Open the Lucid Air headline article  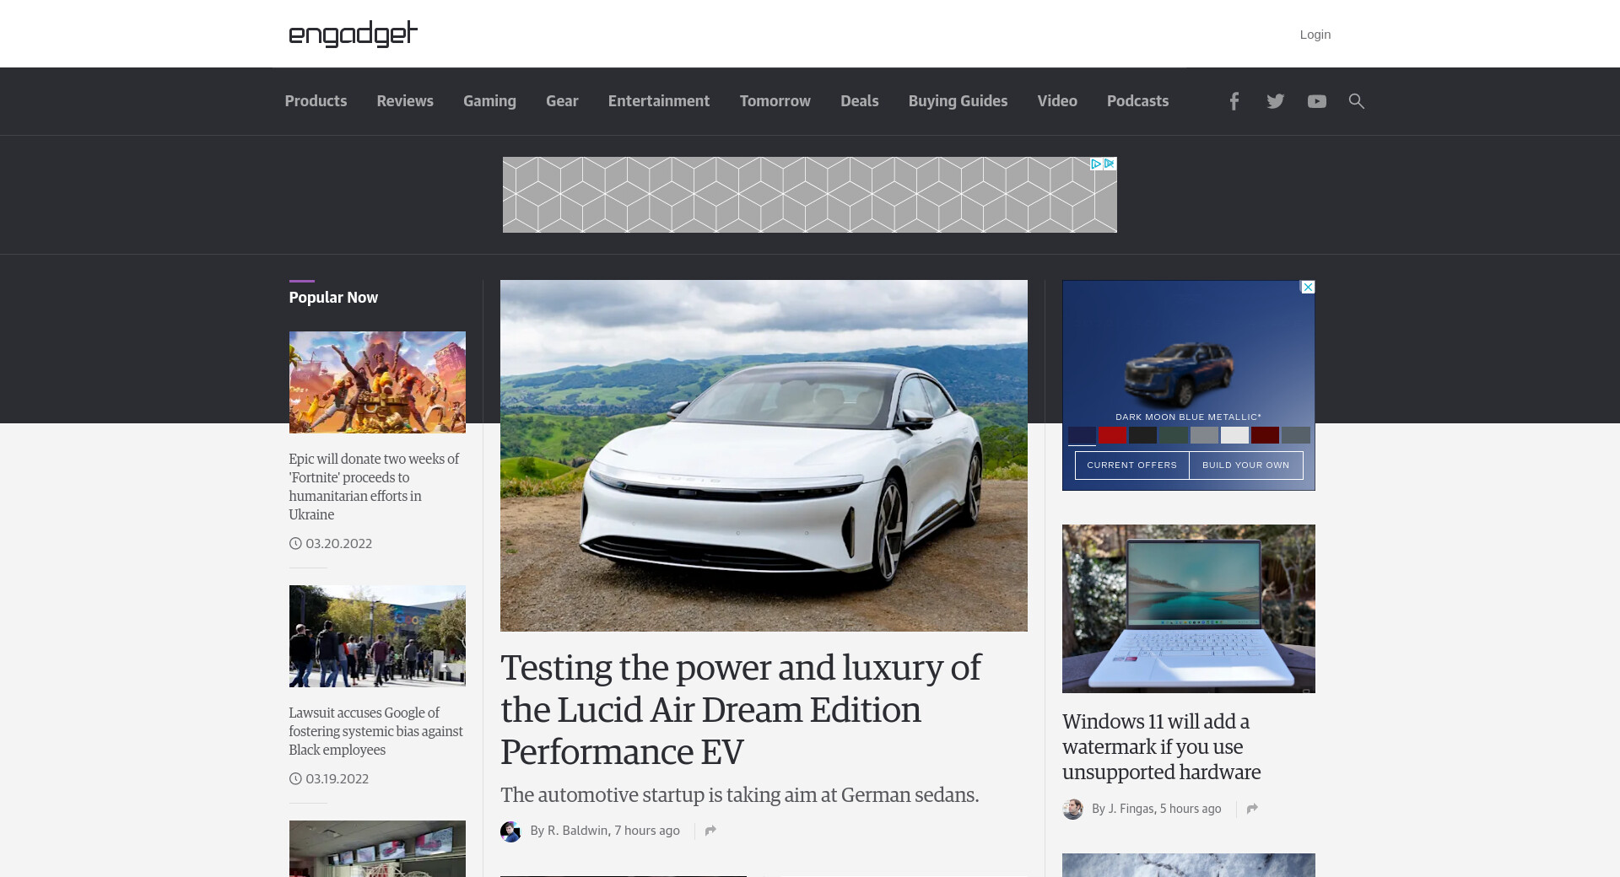pos(740,709)
